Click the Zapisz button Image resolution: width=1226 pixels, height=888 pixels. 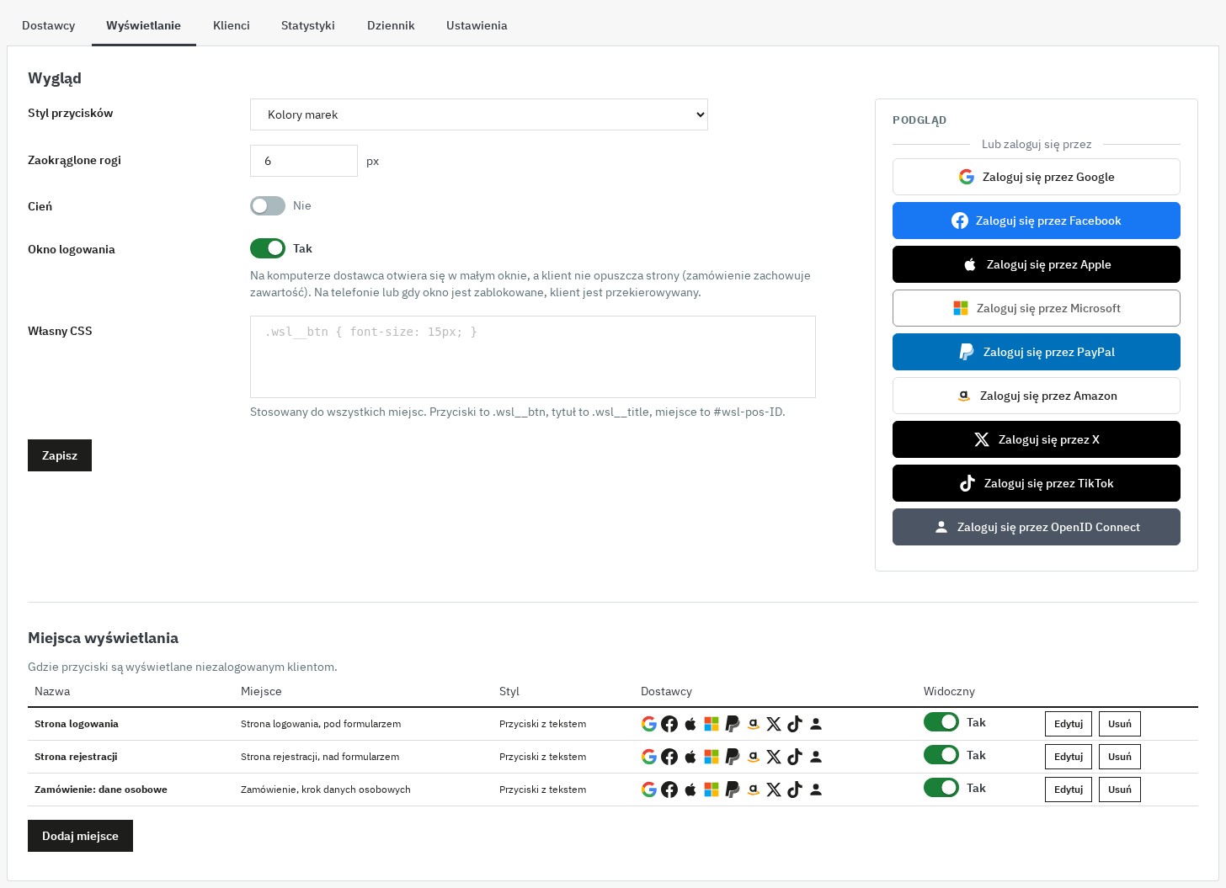click(x=60, y=455)
